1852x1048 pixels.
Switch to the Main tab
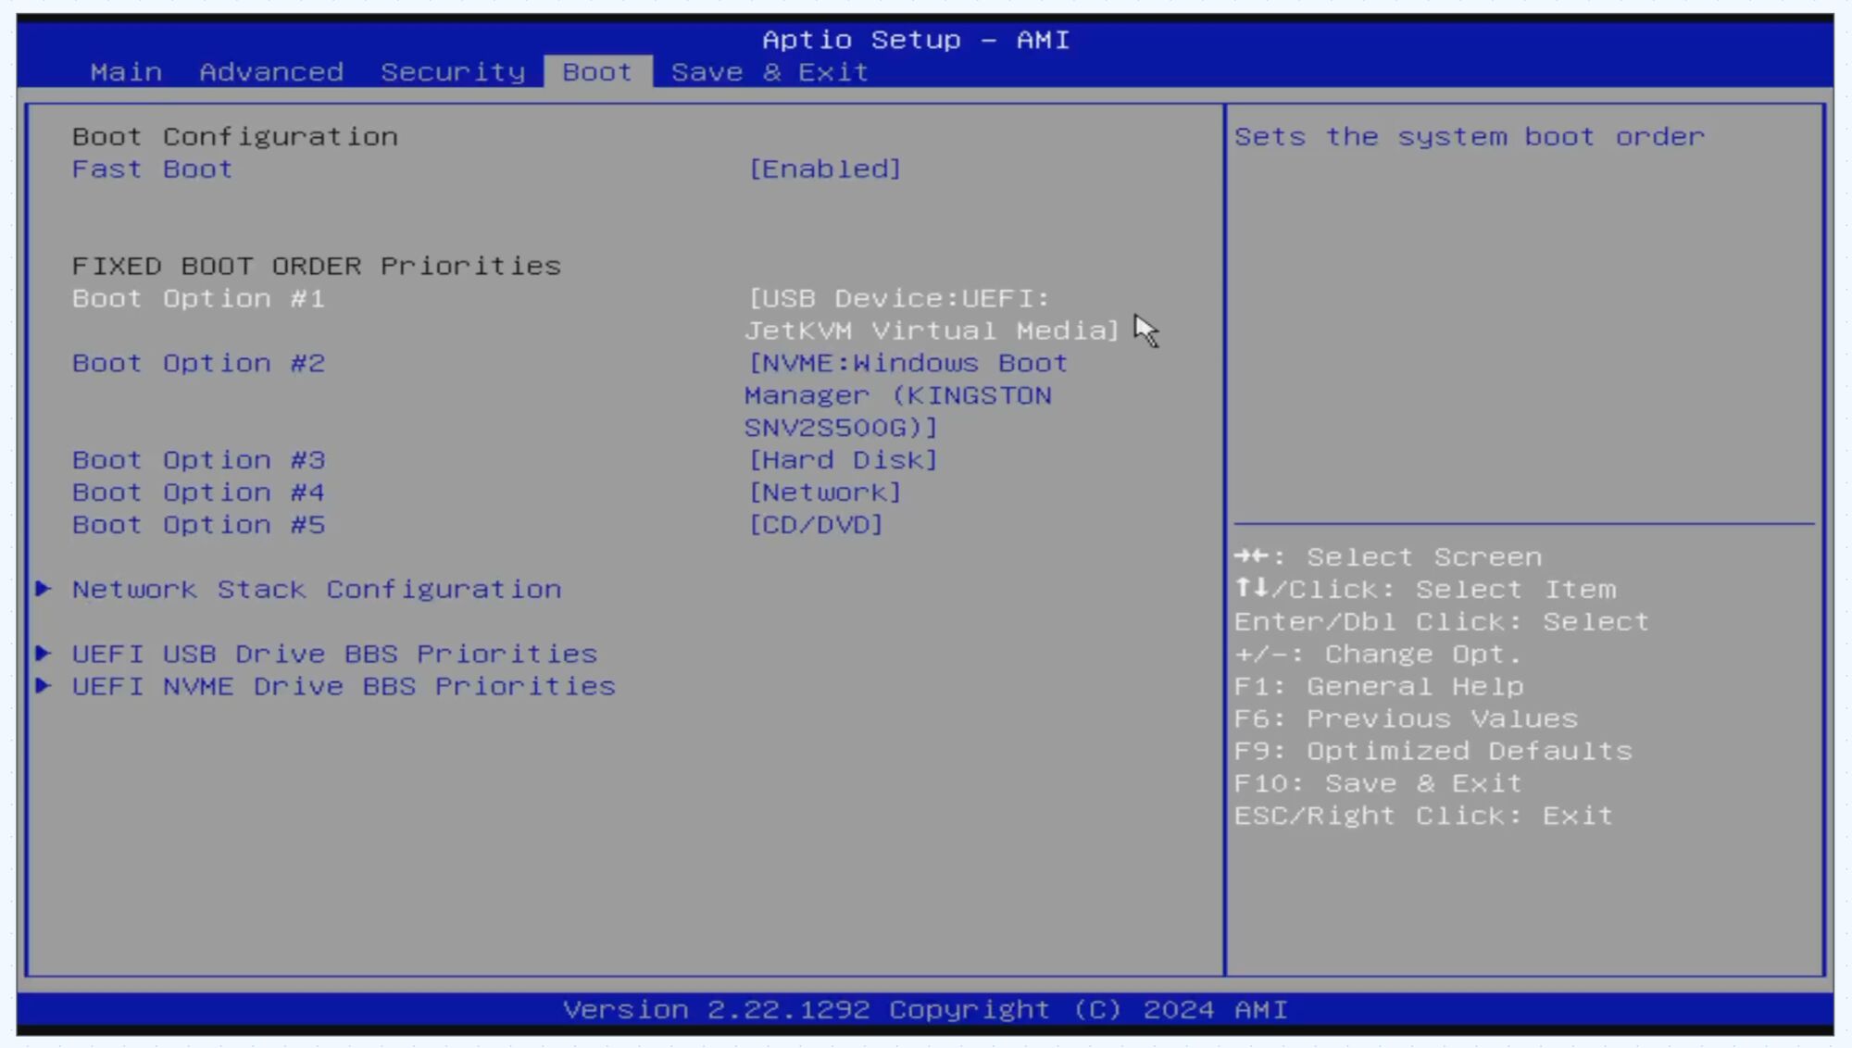pos(126,72)
